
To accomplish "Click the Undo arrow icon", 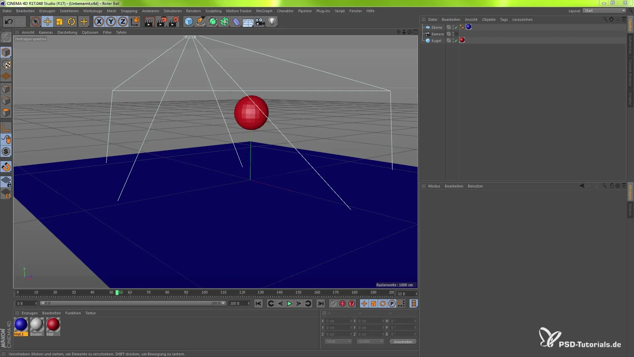I will click(9, 22).
